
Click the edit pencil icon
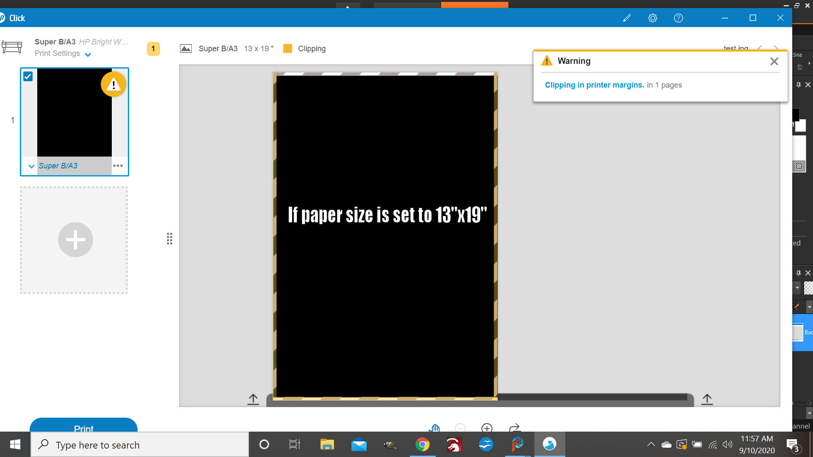(627, 18)
